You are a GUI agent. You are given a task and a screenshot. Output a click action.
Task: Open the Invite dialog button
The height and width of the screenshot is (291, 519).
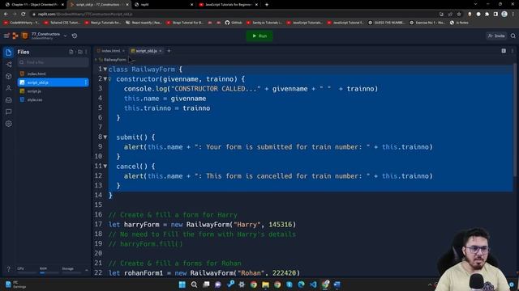[x=496, y=36]
